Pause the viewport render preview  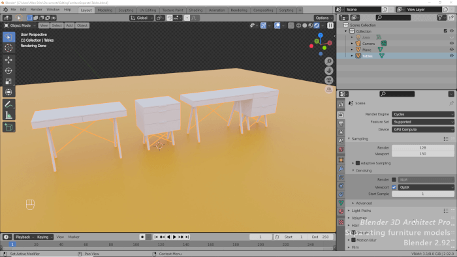(330, 25)
